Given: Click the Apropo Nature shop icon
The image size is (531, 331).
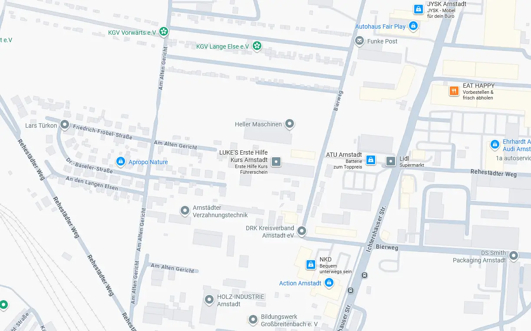Looking at the screenshot, I should click(121, 162).
